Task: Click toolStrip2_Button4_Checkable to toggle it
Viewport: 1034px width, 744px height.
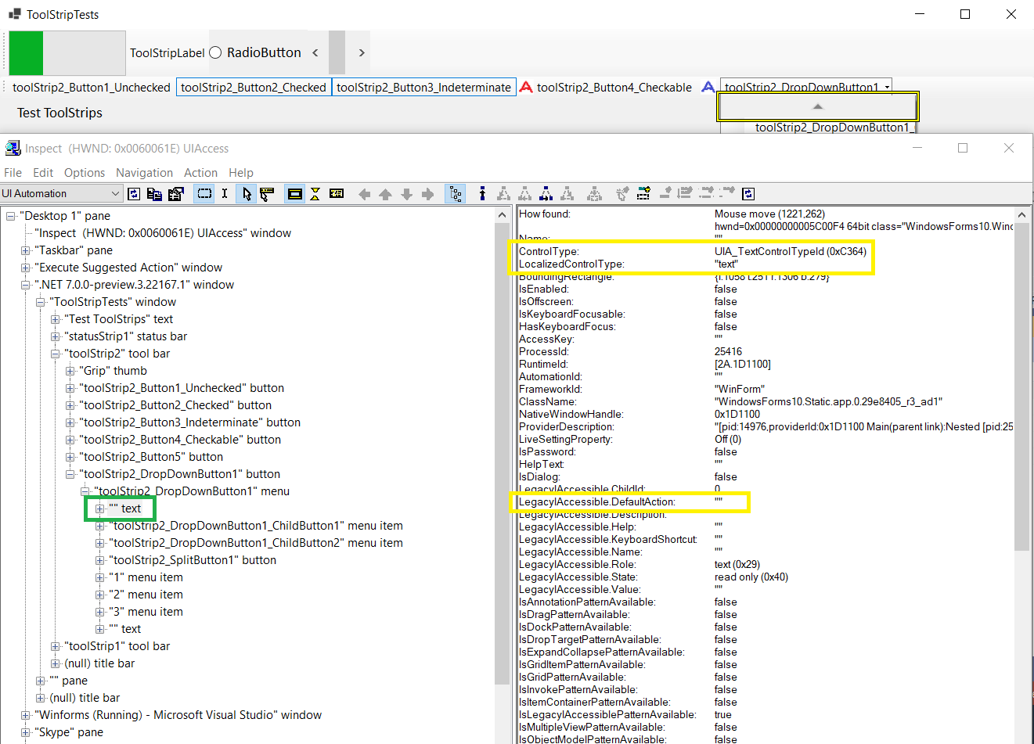Action: [614, 87]
